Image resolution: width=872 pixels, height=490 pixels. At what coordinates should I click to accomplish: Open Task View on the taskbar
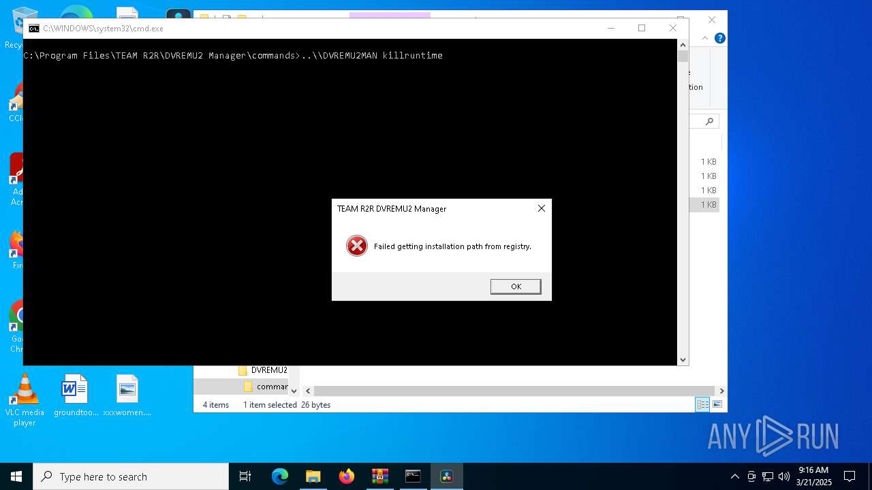[x=245, y=476]
